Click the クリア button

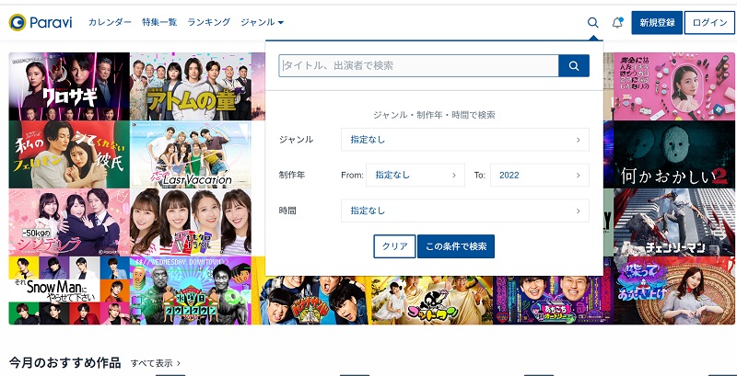tap(394, 246)
